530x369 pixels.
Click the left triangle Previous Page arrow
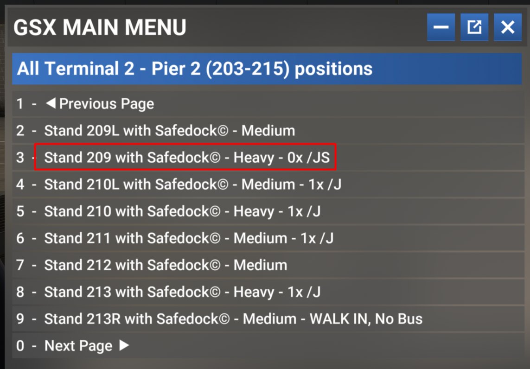pos(50,103)
